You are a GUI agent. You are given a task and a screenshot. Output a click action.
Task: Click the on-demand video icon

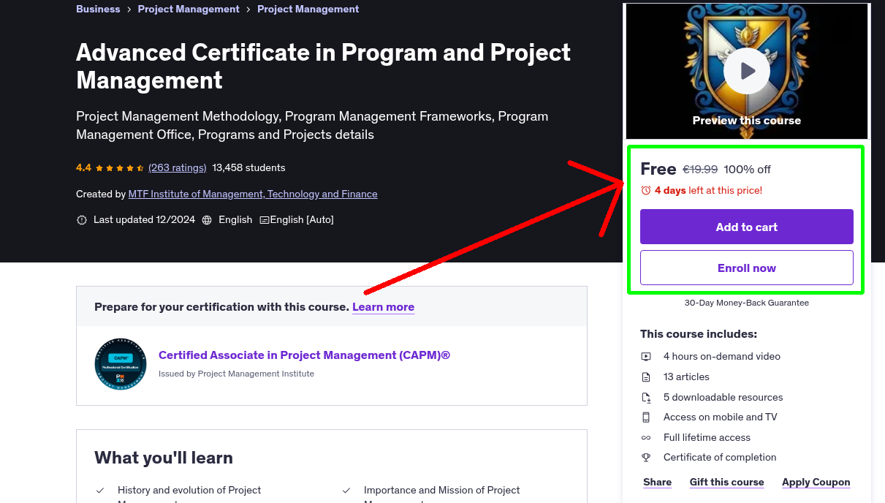pos(646,357)
